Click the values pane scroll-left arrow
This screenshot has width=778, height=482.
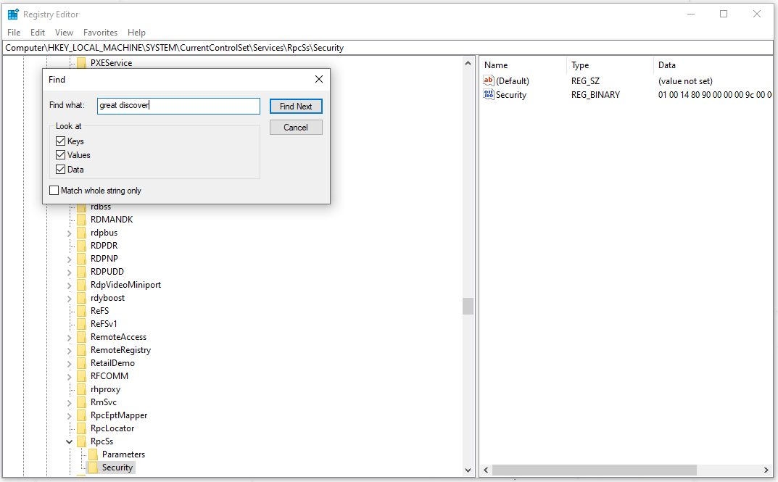click(x=487, y=470)
